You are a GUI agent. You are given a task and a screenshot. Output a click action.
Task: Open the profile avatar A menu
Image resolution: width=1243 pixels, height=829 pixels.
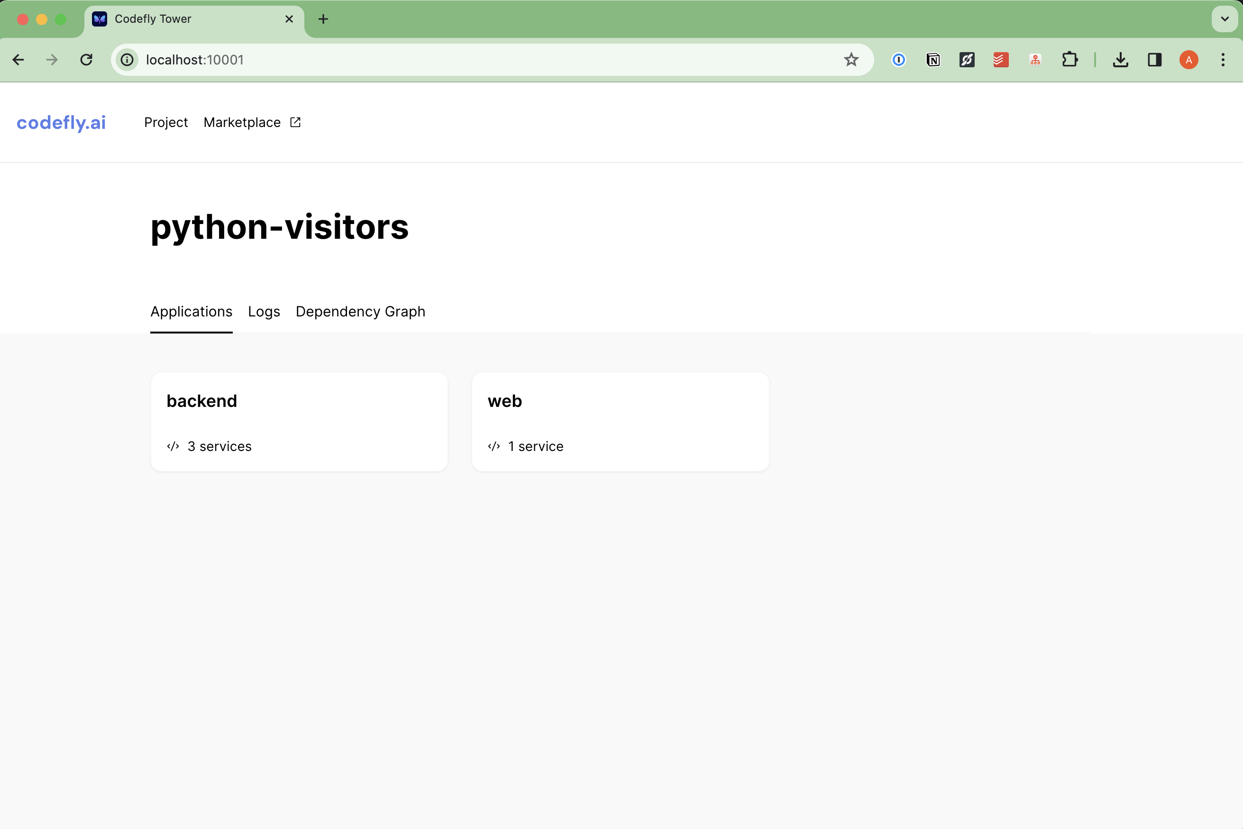tap(1188, 60)
